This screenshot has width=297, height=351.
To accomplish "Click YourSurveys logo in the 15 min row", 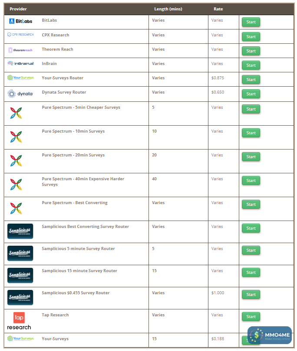I will point(20,338).
